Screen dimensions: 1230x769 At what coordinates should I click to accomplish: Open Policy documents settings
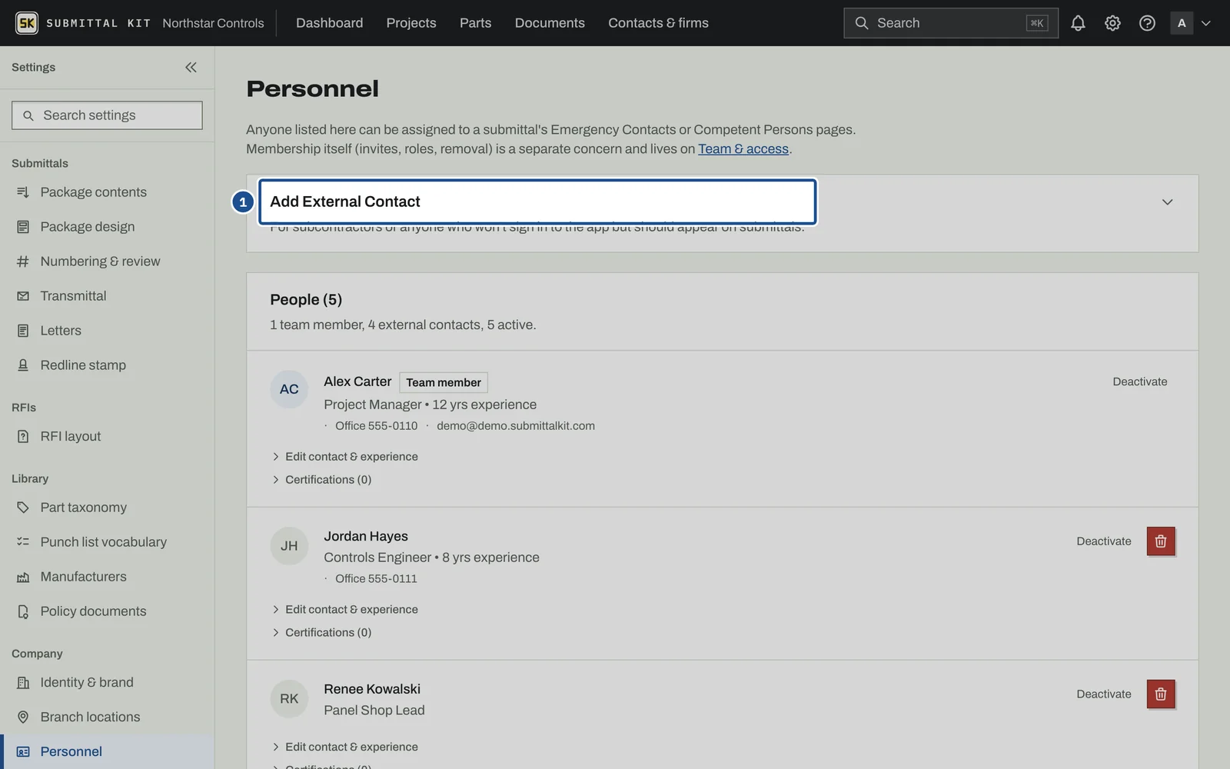107,611
